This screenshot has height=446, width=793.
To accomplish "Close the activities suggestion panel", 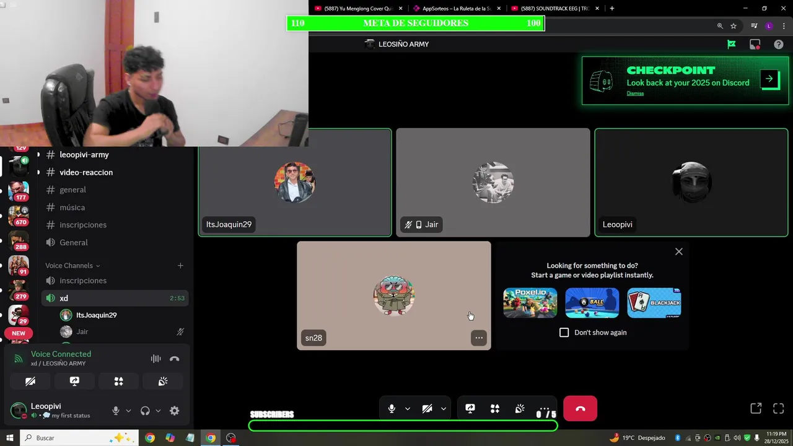I will pyautogui.click(x=679, y=251).
